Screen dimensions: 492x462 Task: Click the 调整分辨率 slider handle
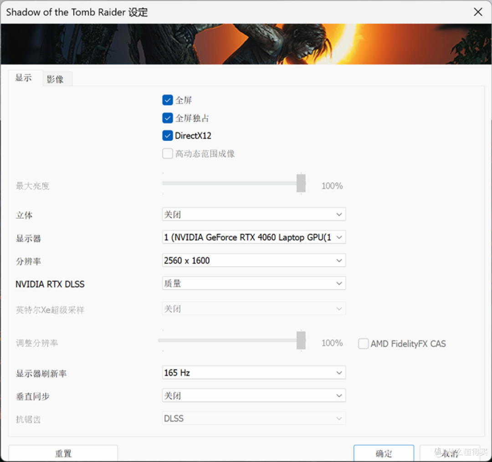[301, 340]
